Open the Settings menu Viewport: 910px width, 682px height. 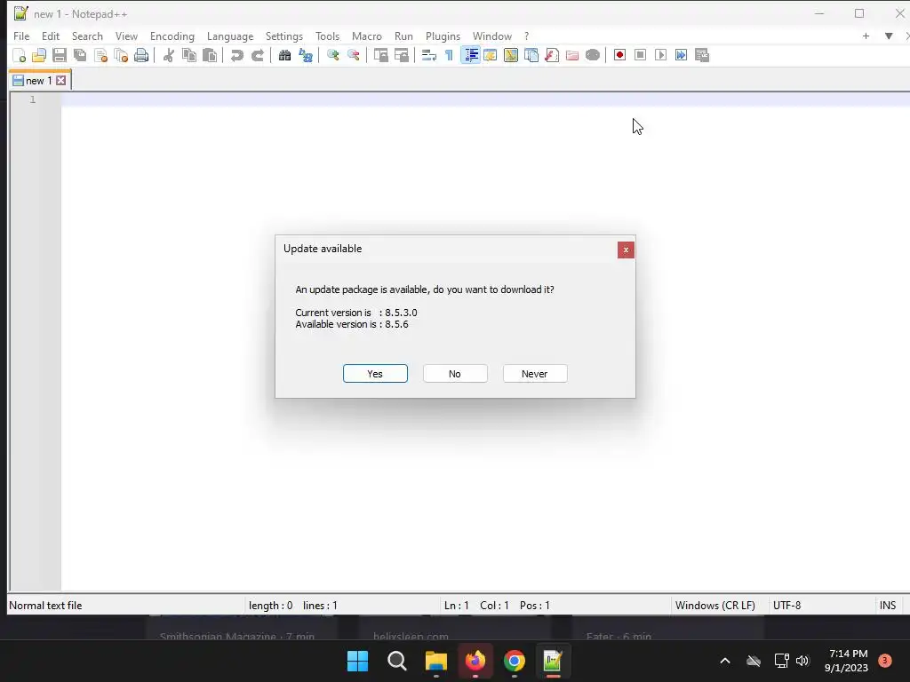click(x=284, y=36)
